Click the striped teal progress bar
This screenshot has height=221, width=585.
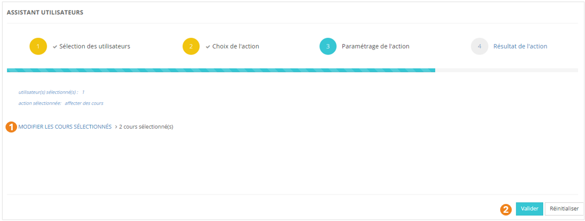click(x=220, y=70)
